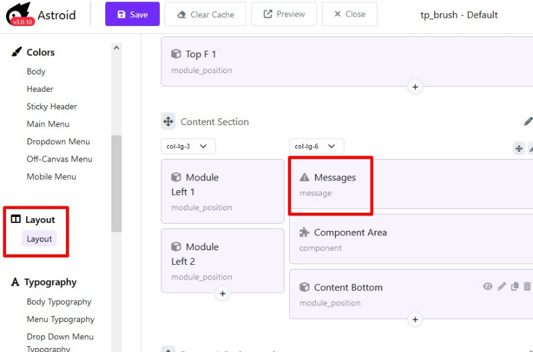Add element below Top F 1
The width and height of the screenshot is (533, 352).
point(415,87)
